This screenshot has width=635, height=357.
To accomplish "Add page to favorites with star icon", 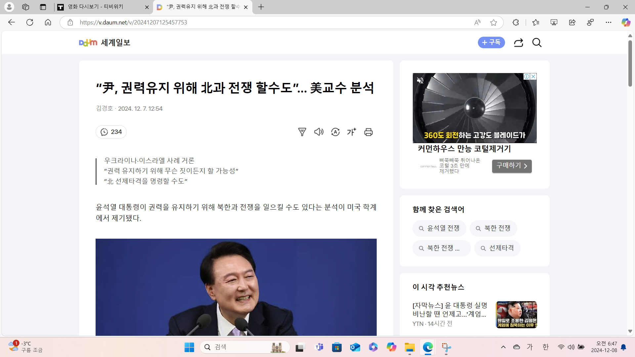I will (x=493, y=22).
